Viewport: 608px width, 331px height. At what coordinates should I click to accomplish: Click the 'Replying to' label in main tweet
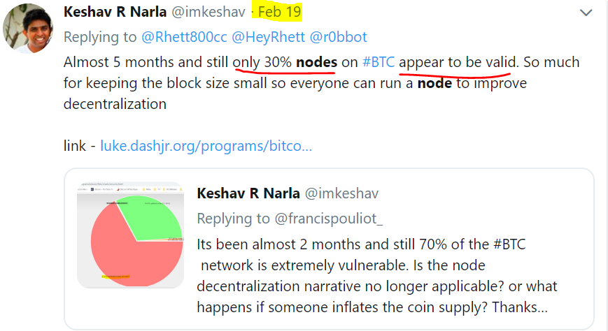click(x=100, y=37)
